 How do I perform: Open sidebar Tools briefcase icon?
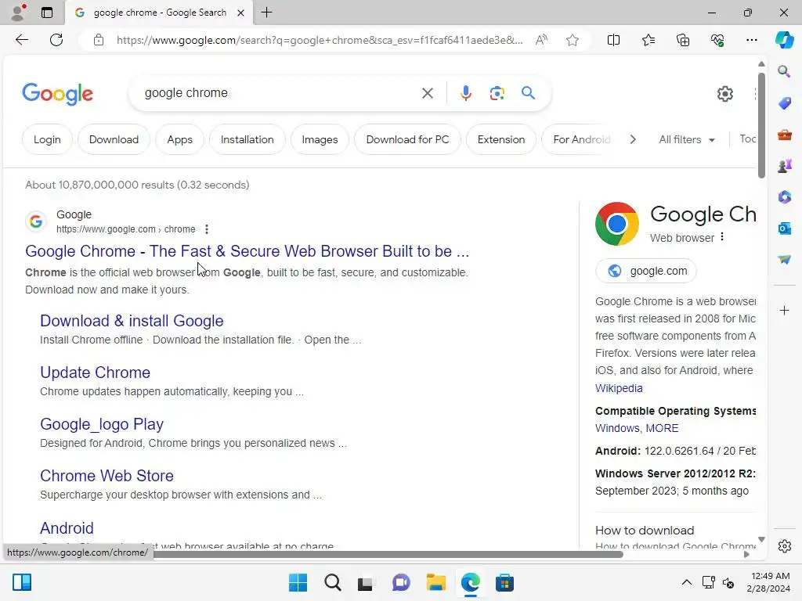(784, 135)
